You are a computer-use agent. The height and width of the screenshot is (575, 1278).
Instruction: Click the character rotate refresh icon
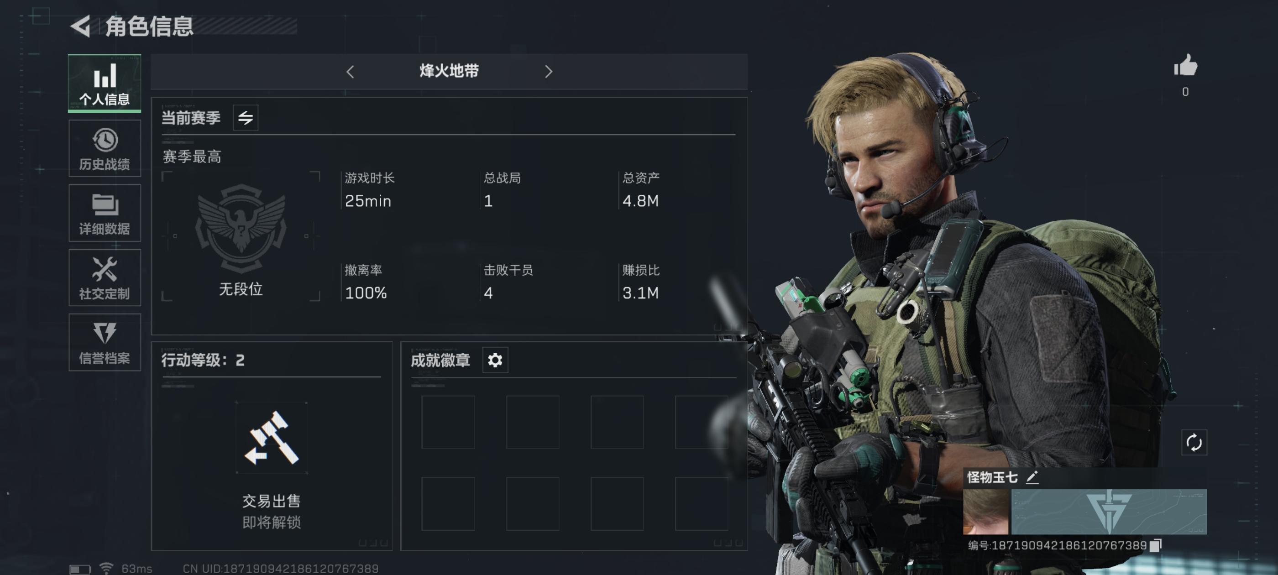click(1194, 442)
